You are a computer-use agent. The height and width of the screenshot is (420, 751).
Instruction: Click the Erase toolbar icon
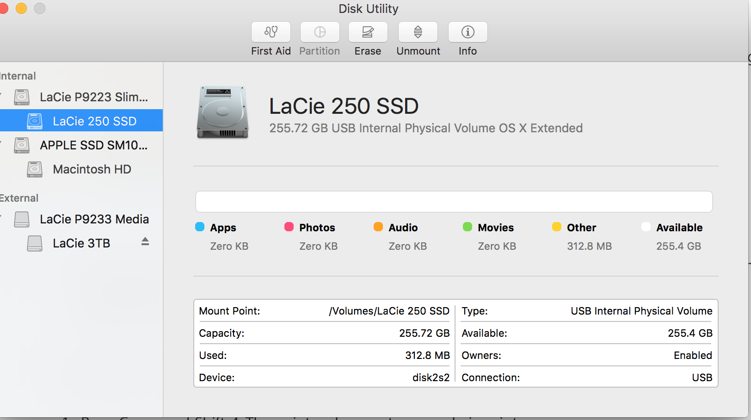pyautogui.click(x=368, y=32)
